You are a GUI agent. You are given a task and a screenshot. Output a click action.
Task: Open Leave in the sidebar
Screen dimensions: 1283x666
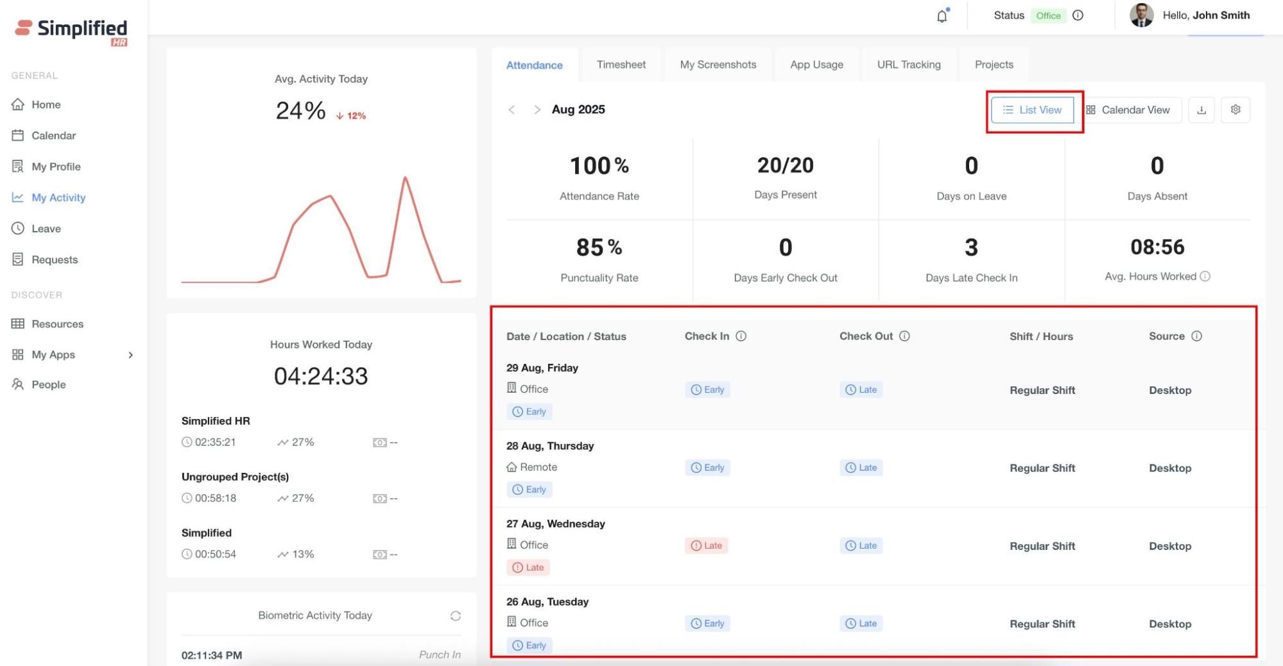coord(46,228)
